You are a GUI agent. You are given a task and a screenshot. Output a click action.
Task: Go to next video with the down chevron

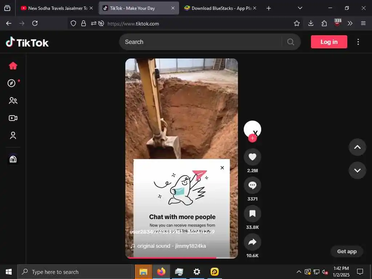357,170
